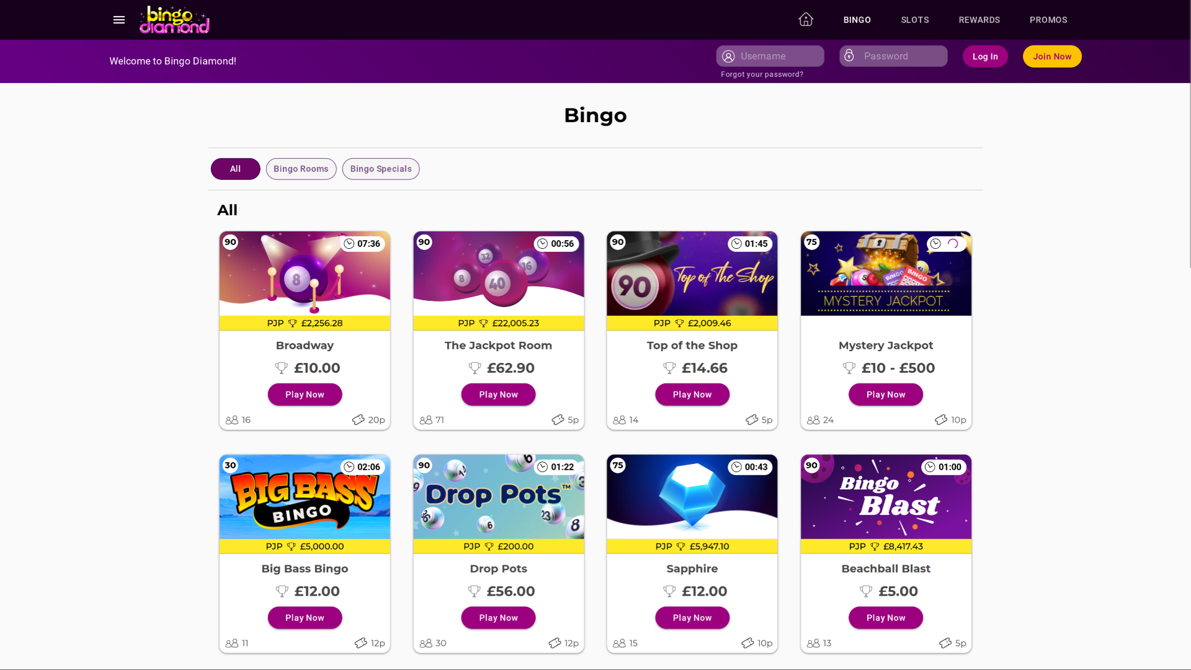Activate the All filter pill
Screen dimensions: 1191x670
235,169
